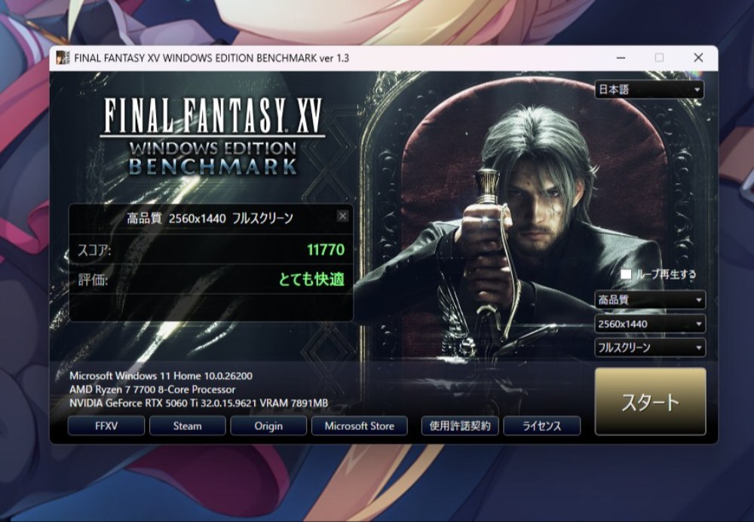754x522 pixels.
Task: Click the FINAL FANTASY XV logo
Action: [x=213, y=136]
